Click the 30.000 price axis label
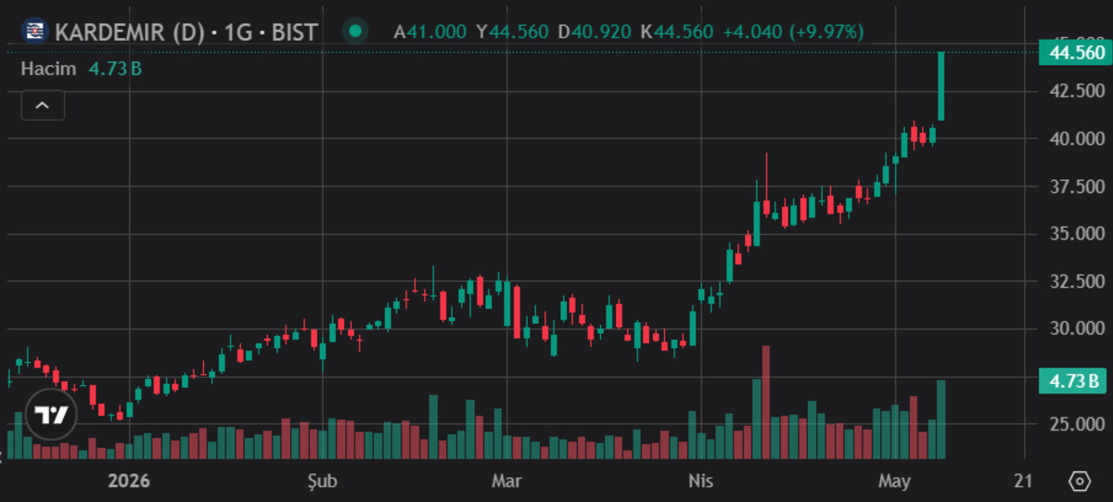 point(1077,328)
